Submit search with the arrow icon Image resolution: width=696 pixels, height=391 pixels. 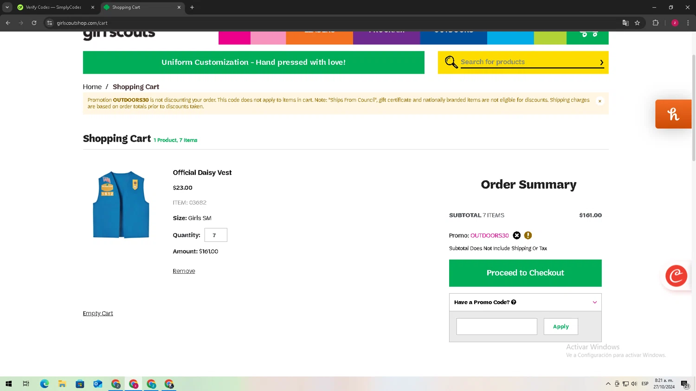tap(601, 63)
